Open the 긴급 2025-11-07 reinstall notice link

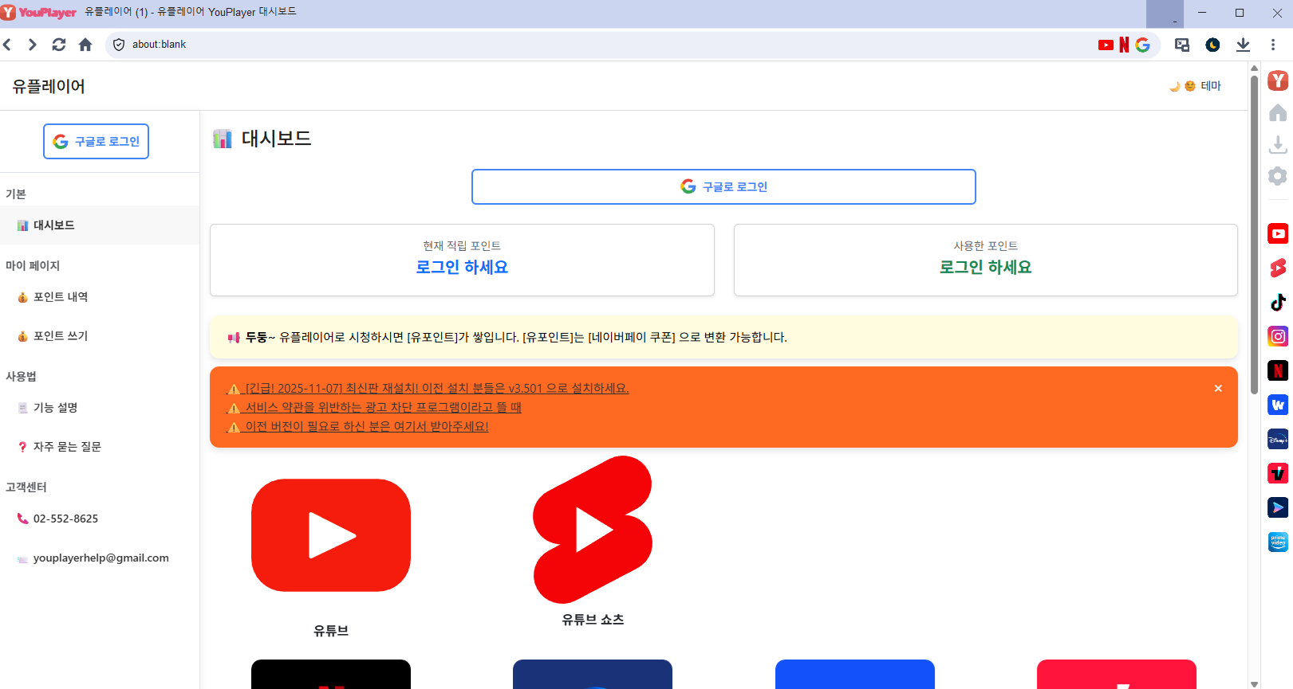point(428,388)
